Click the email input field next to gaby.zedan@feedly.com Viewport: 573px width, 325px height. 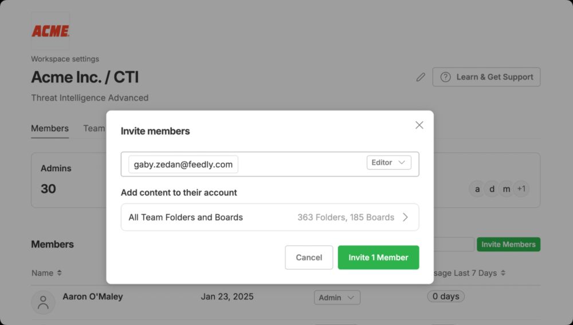click(x=302, y=164)
